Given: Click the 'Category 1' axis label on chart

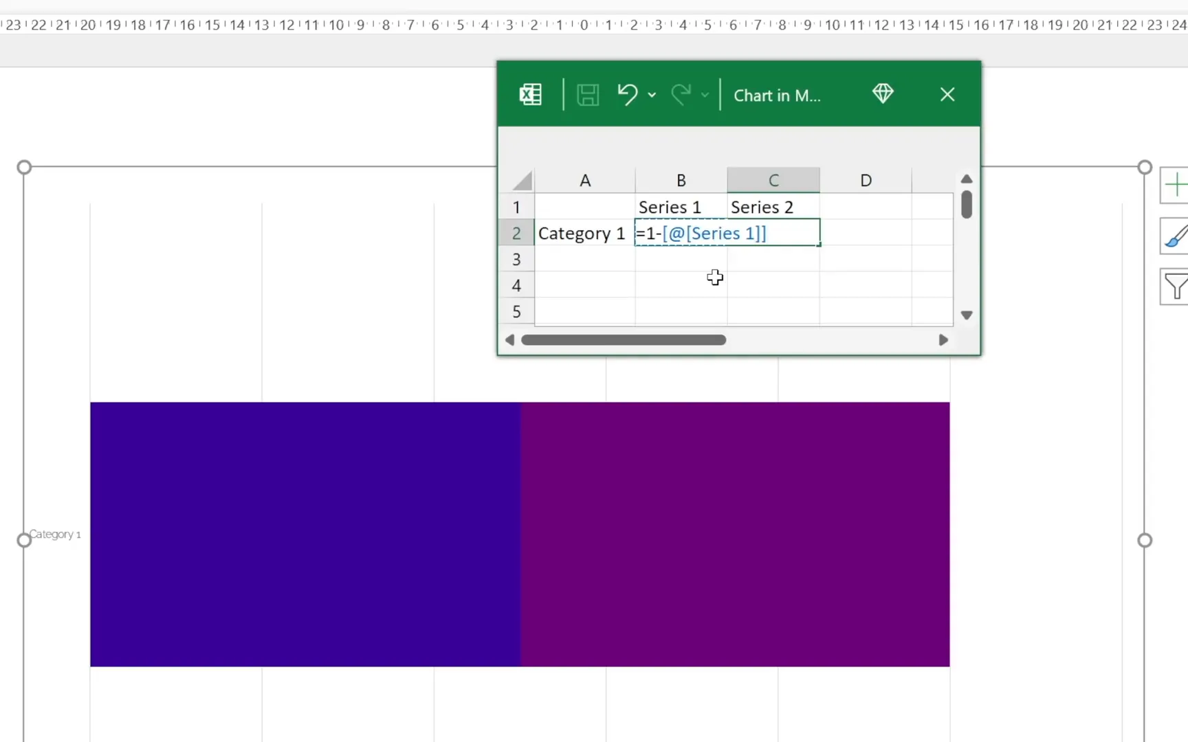Looking at the screenshot, I should 55,534.
